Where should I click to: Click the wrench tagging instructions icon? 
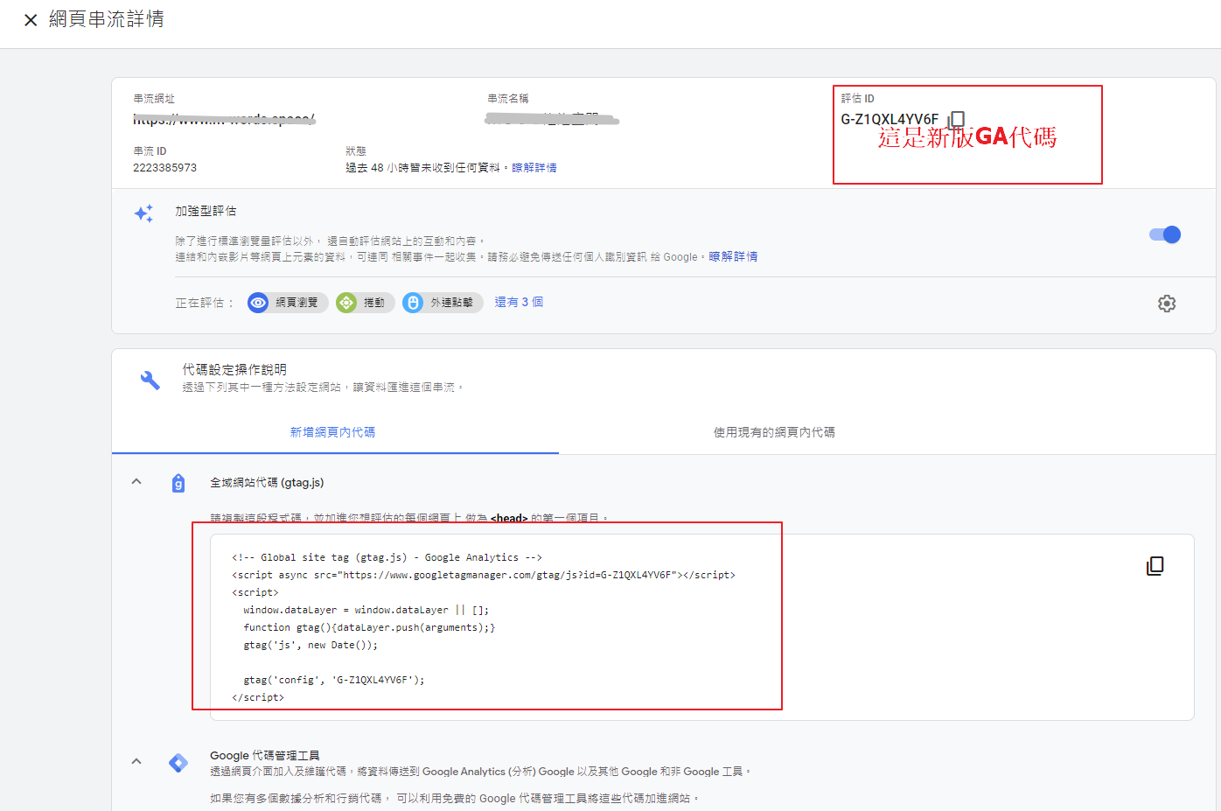point(150,379)
